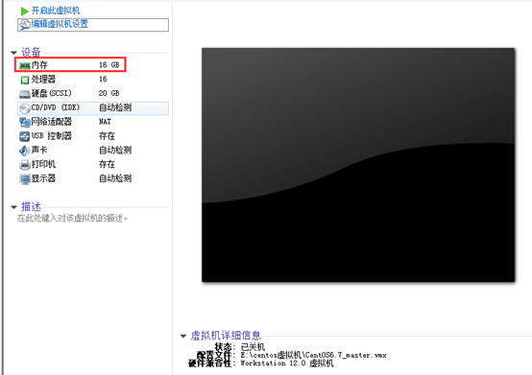Select the processor (处理器) icon

(x=25, y=80)
